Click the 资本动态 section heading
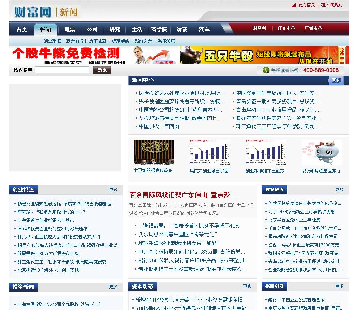The width and height of the screenshot is (357, 310). point(142,286)
